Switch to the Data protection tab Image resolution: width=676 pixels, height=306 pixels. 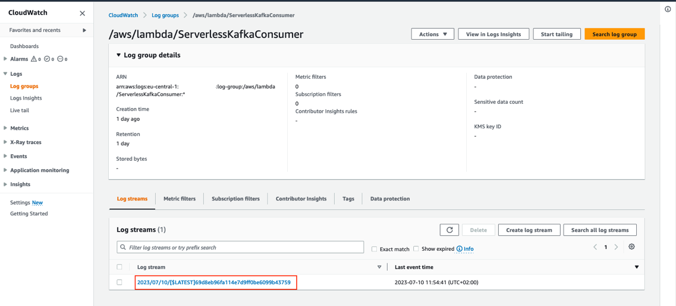pos(390,199)
